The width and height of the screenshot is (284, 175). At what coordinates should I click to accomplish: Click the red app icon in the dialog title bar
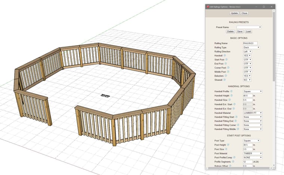point(208,7)
